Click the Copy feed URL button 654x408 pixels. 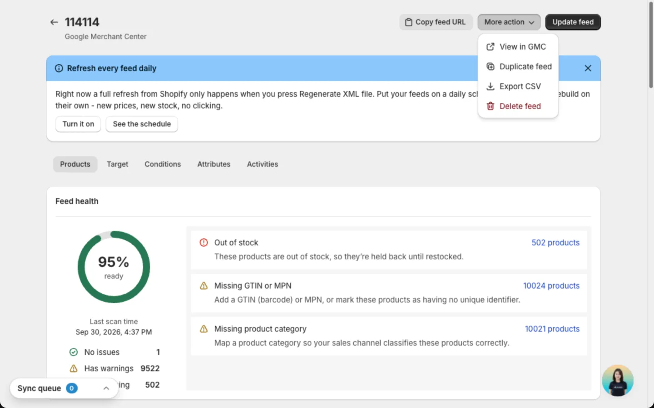pos(436,22)
